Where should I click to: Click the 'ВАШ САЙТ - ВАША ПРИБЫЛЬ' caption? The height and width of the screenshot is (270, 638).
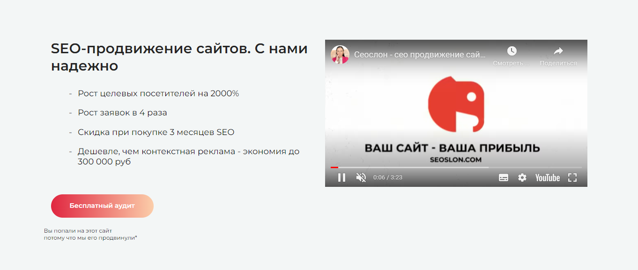tap(452, 148)
